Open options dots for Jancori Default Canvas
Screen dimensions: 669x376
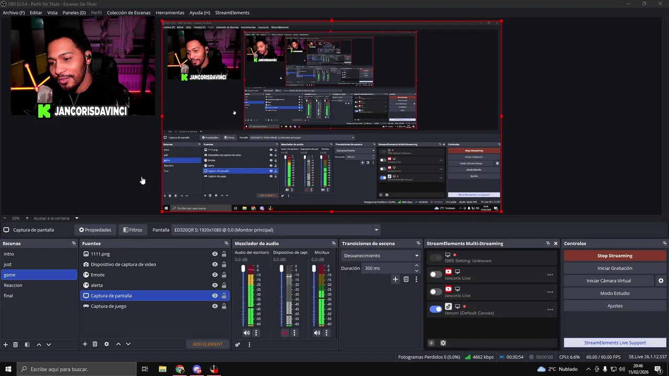click(x=550, y=310)
